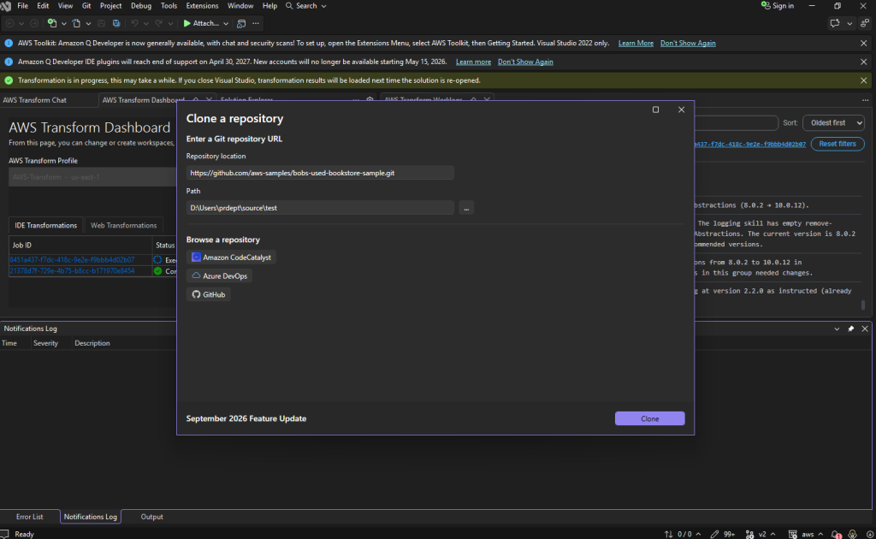Viewport: 876px width, 539px height.
Task: Click the repository icon beside aws in status bar
Action: click(793, 535)
